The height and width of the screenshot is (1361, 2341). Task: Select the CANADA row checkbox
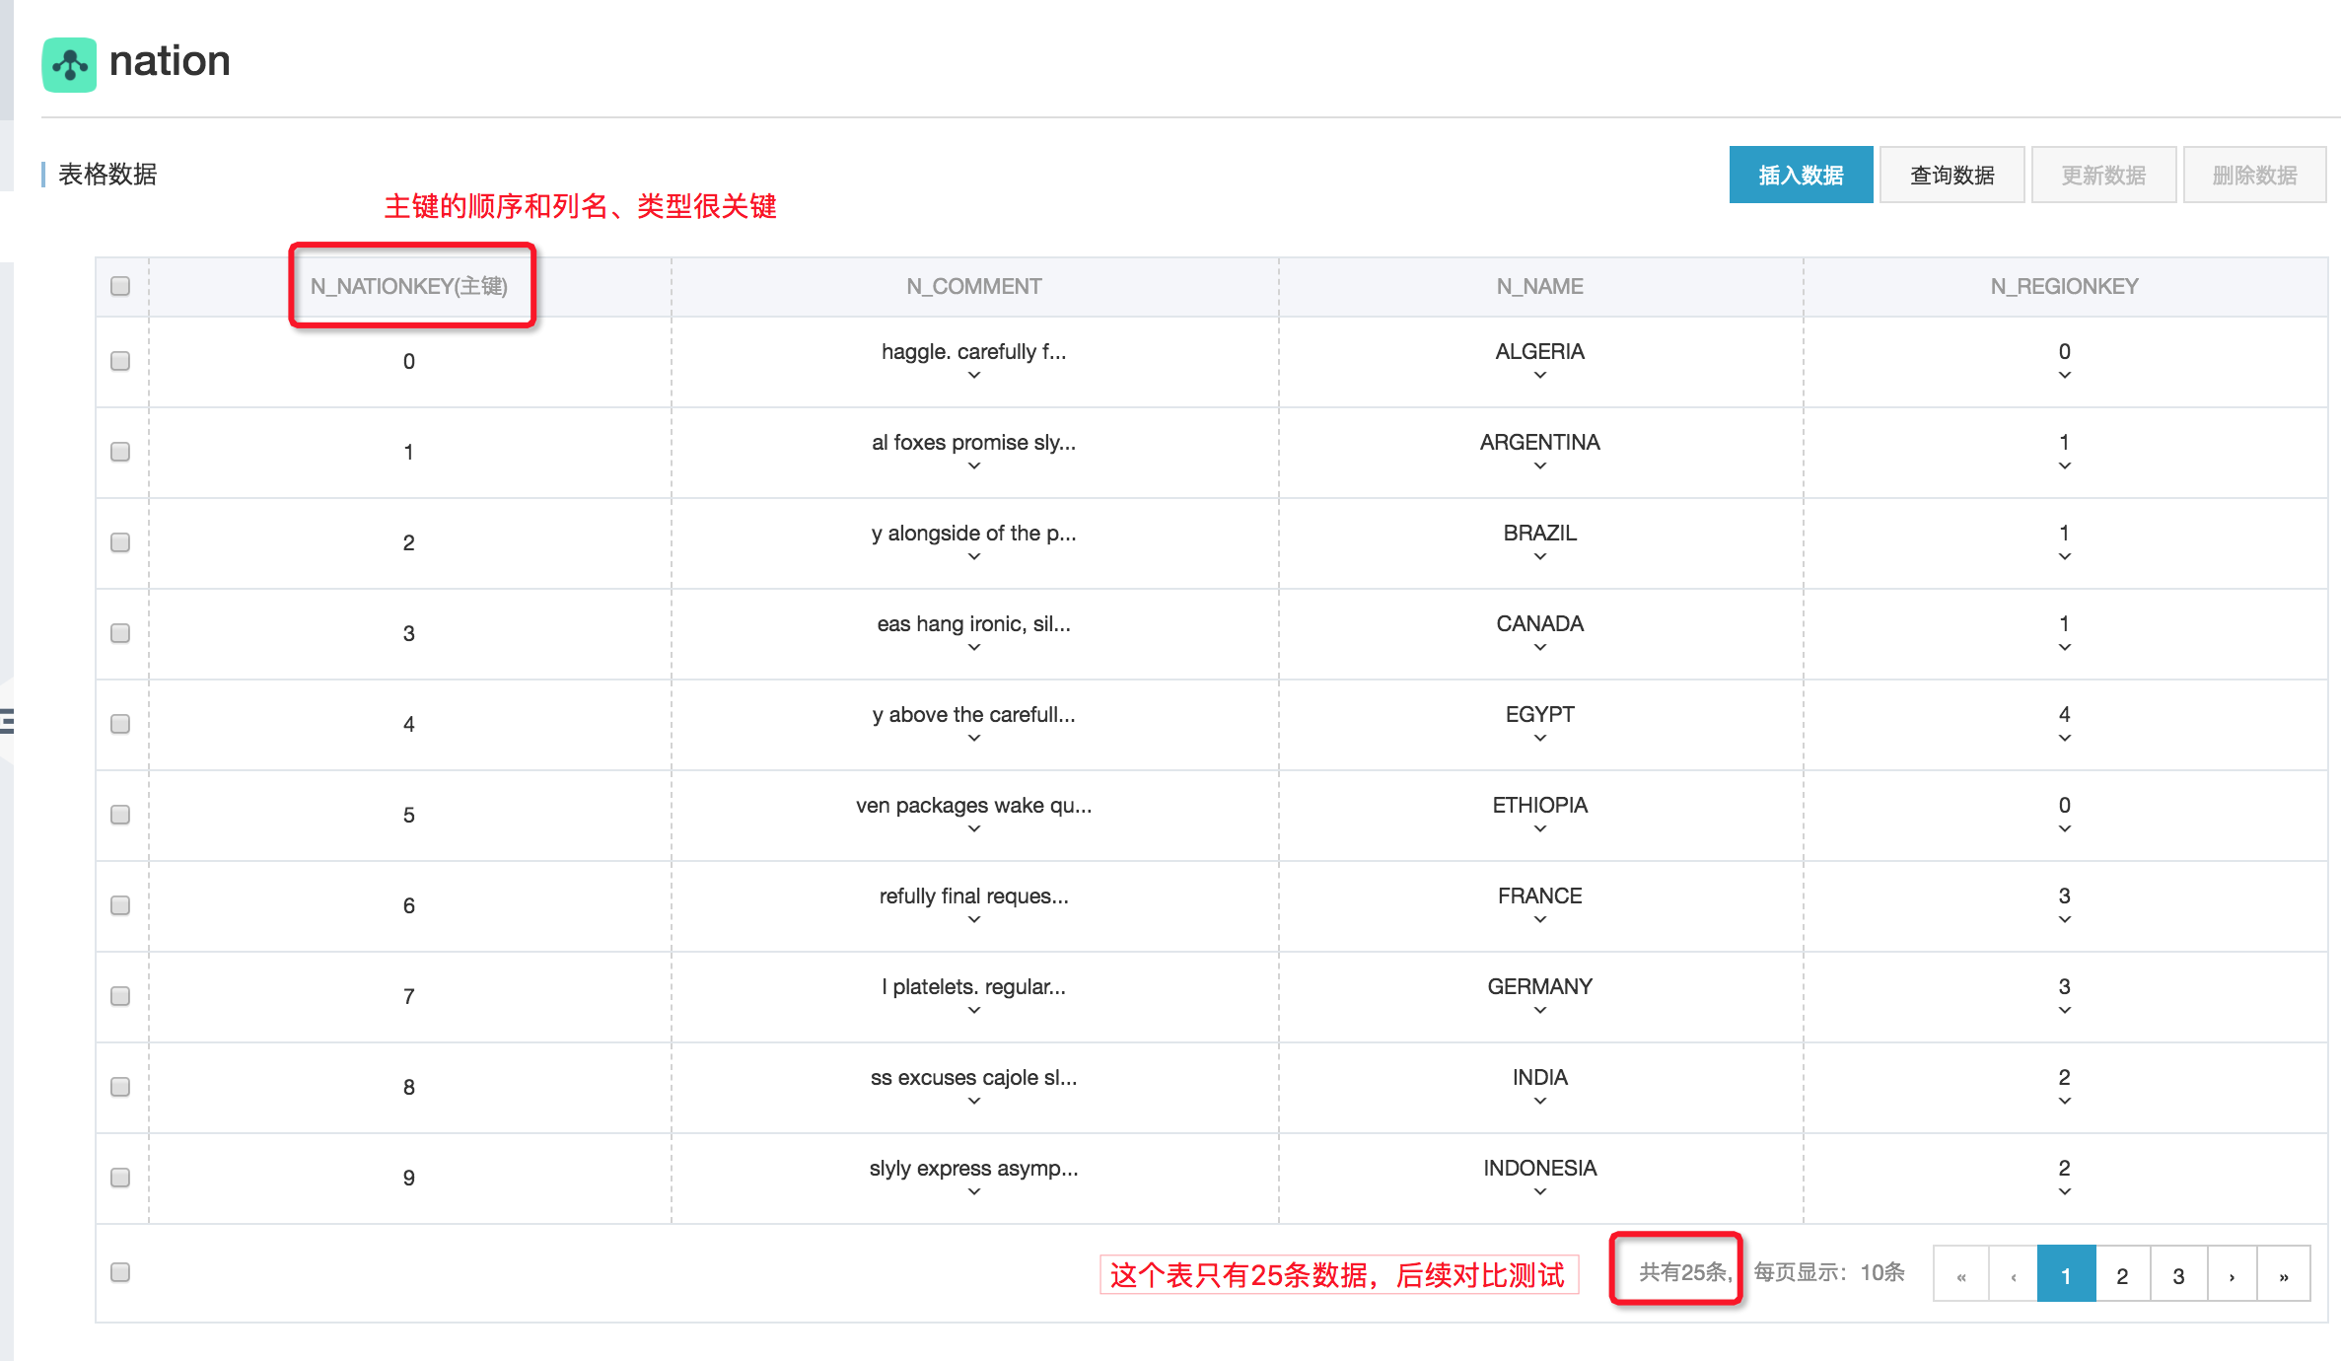pos(120,633)
